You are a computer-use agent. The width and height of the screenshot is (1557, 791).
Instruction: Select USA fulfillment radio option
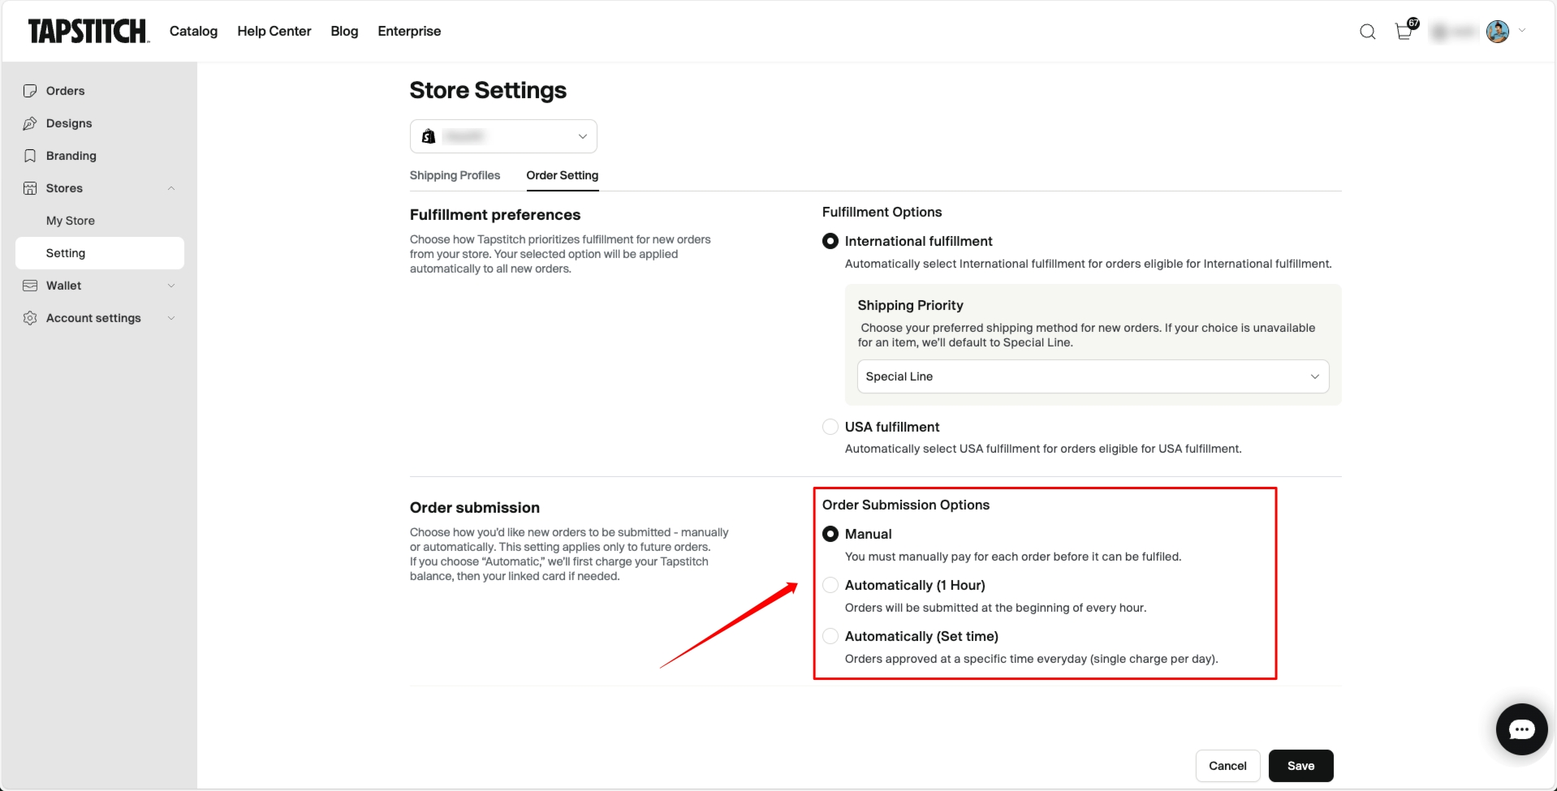click(830, 427)
